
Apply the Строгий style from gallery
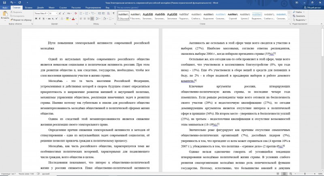232,16
